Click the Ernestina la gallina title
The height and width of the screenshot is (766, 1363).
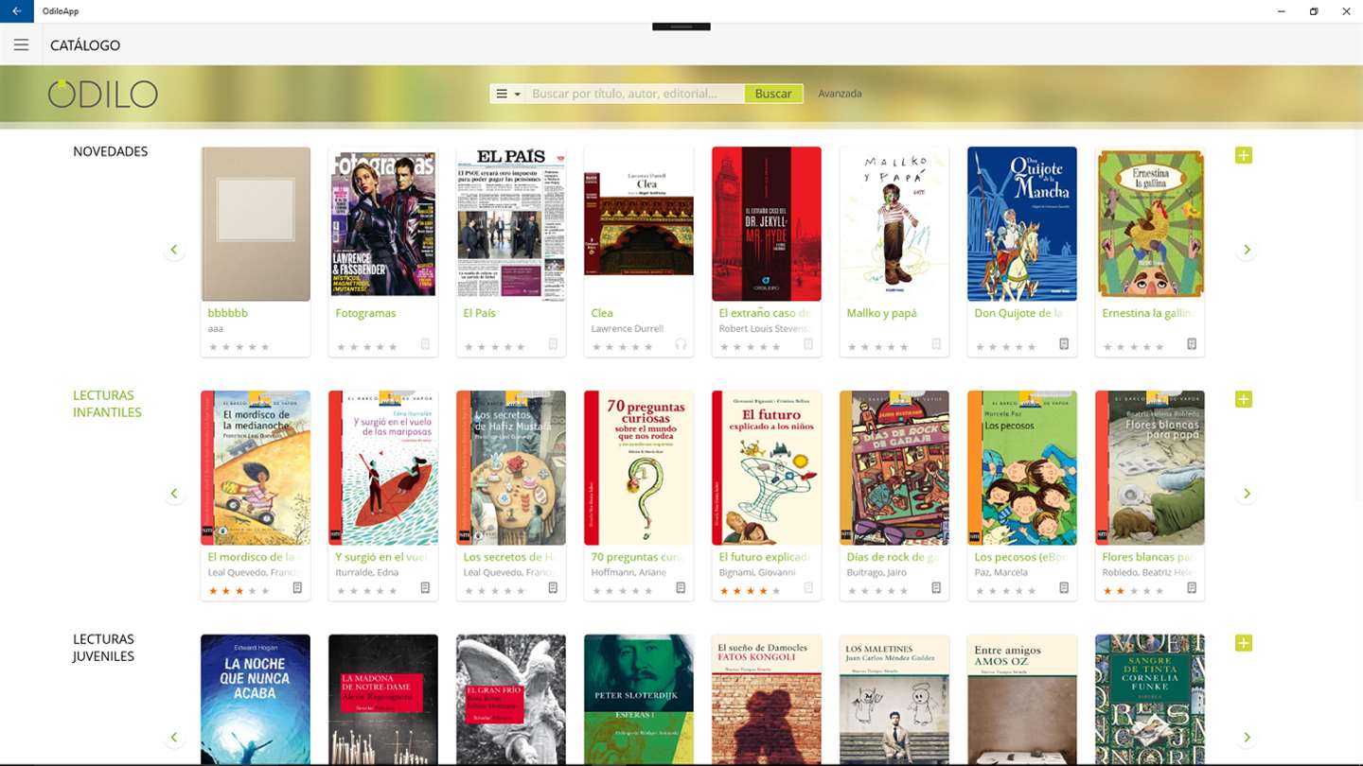pyautogui.click(x=1149, y=313)
